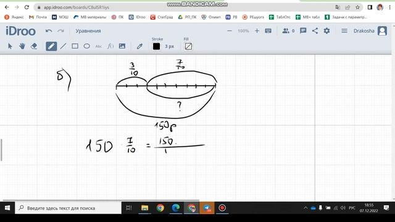Open the РЕшуогэ bookmark

(x=253, y=17)
